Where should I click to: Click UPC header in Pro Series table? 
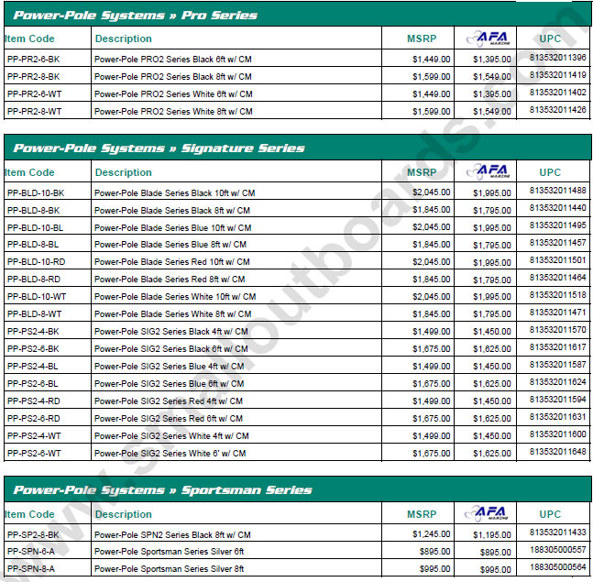pyautogui.click(x=550, y=38)
